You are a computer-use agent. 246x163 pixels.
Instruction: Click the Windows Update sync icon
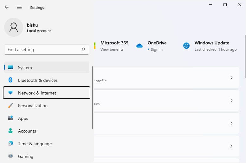[186, 46]
